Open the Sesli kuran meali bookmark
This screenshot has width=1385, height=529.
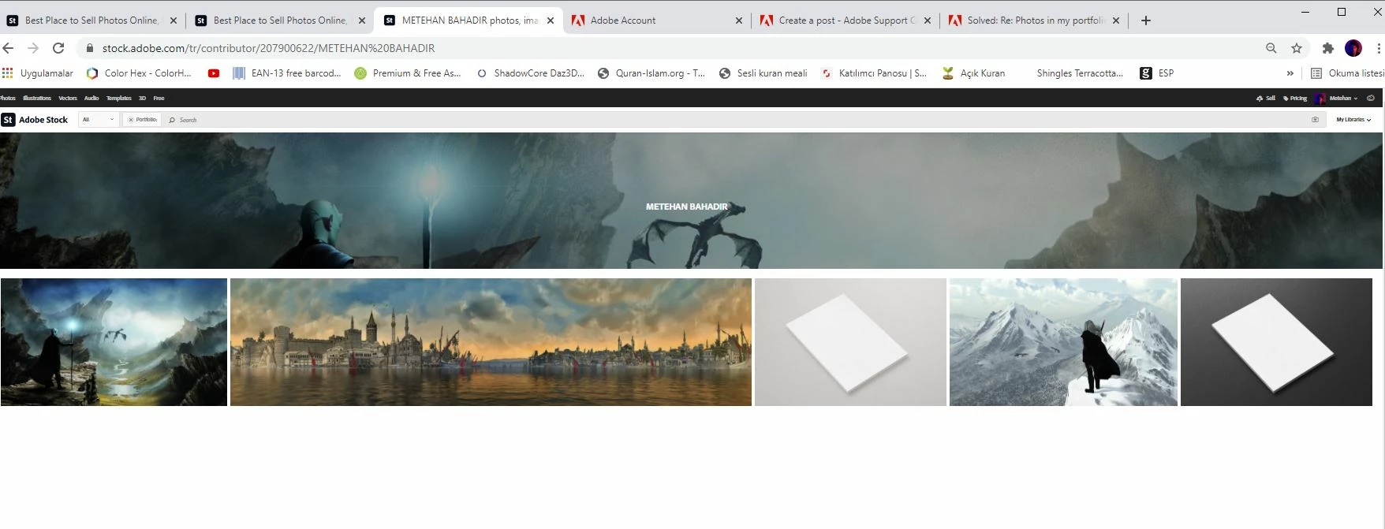tap(763, 73)
